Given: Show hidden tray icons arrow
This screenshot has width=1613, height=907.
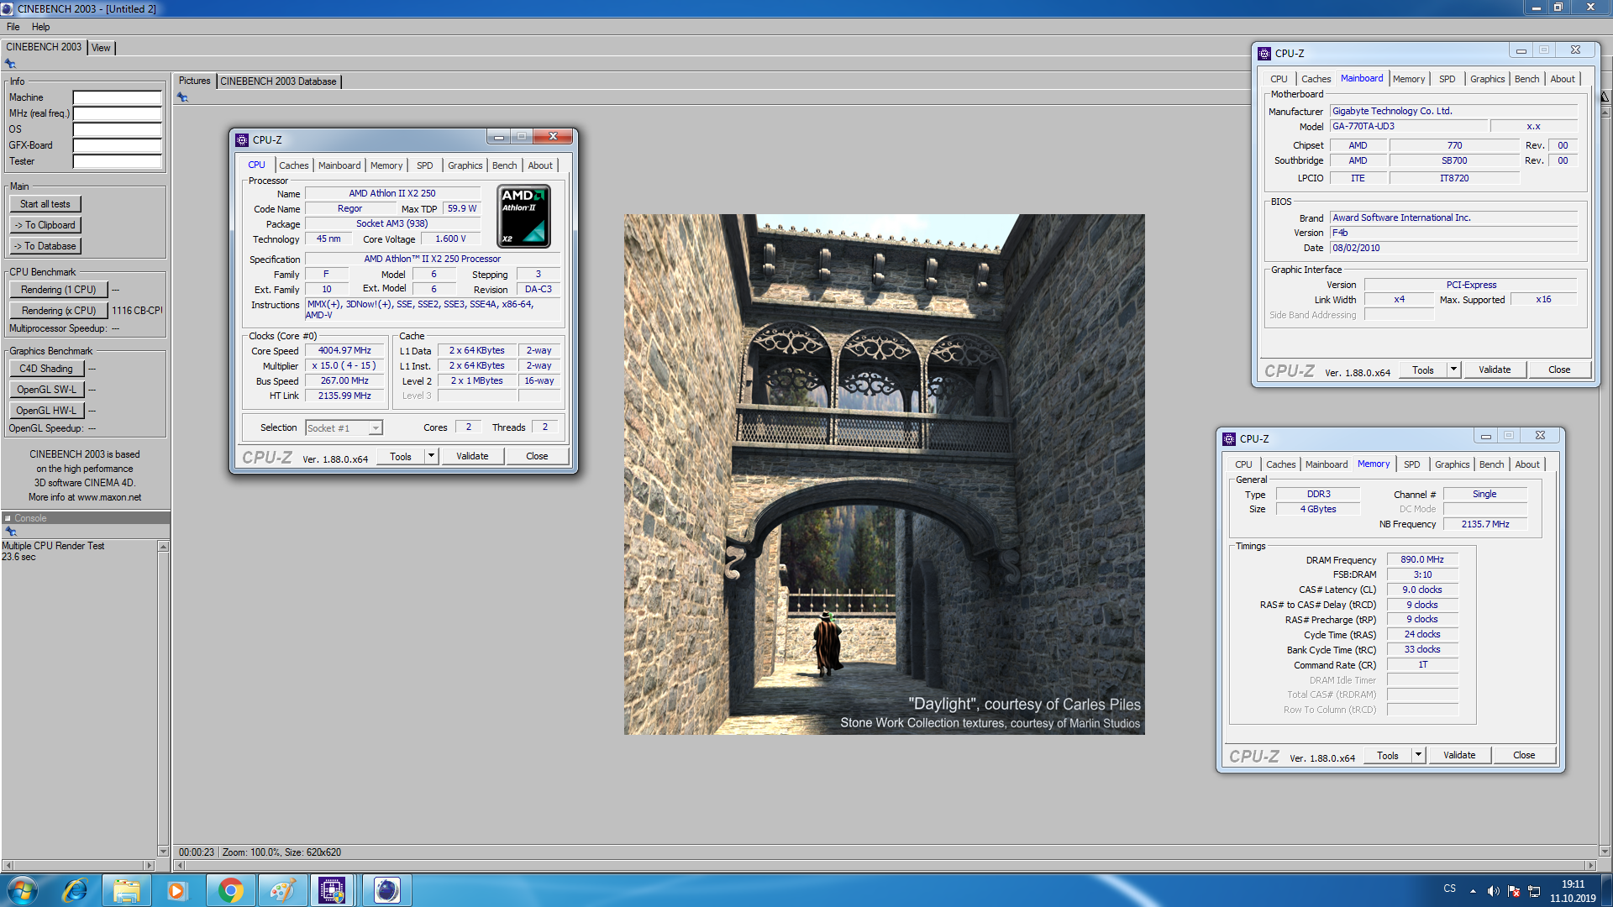Looking at the screenshot, I should pos(1473,891).
